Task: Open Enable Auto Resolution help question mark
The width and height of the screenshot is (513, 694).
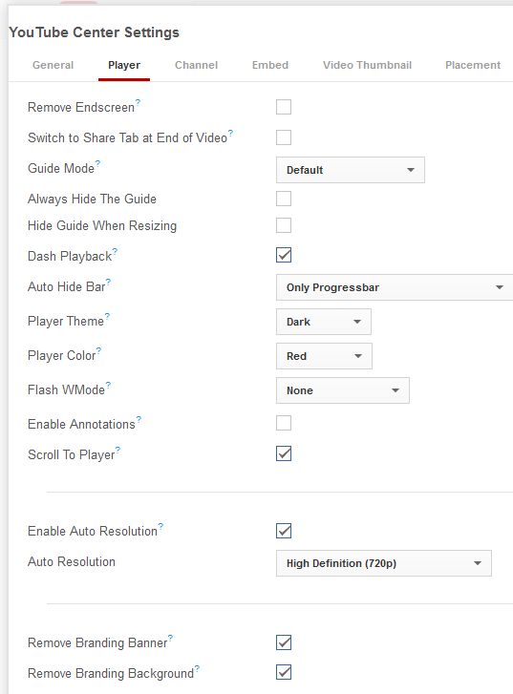Action: coord(160,526)
